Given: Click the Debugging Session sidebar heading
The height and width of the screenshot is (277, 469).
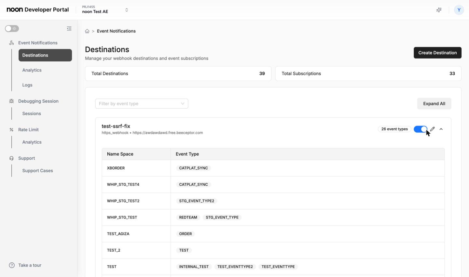Looking at the screenshot, I should pyautogui.click(x=38, y=101).
